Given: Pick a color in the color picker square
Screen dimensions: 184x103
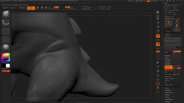Looking at the screenshot, I should coord(6,57).
